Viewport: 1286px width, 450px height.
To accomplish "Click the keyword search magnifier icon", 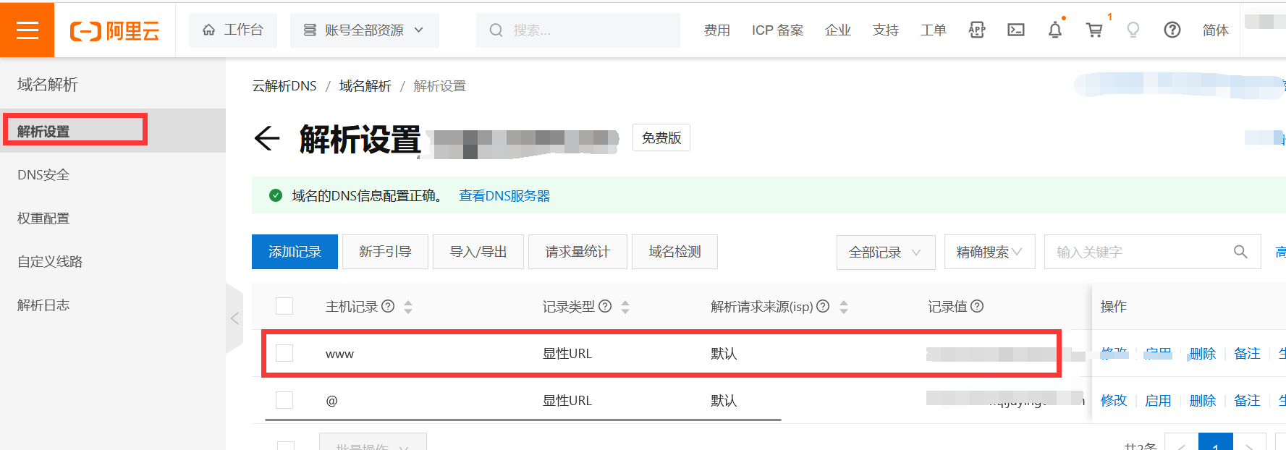I will point(1240,252).
